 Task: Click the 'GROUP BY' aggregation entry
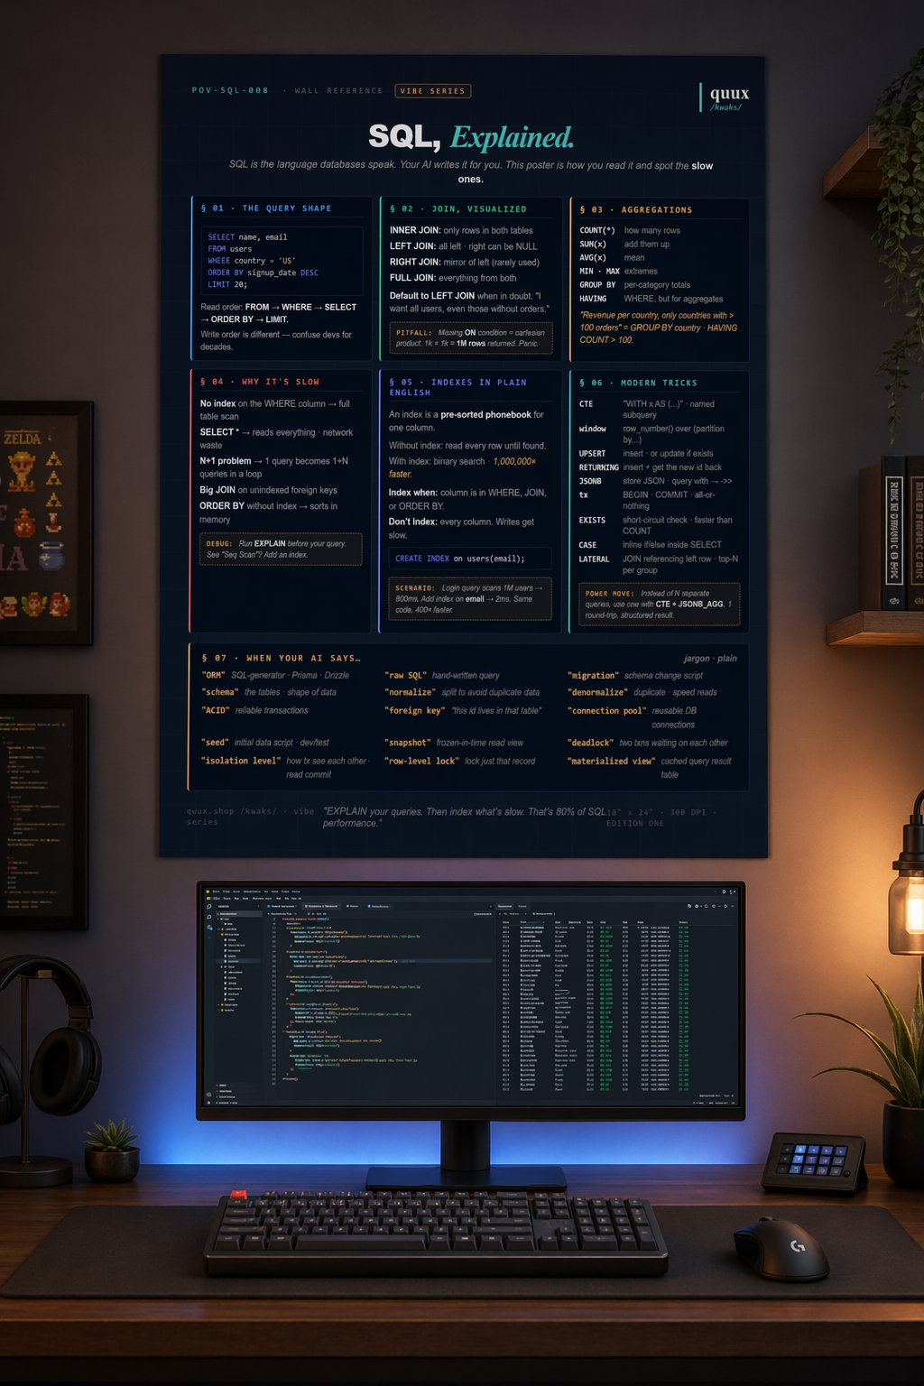[635, 285]
